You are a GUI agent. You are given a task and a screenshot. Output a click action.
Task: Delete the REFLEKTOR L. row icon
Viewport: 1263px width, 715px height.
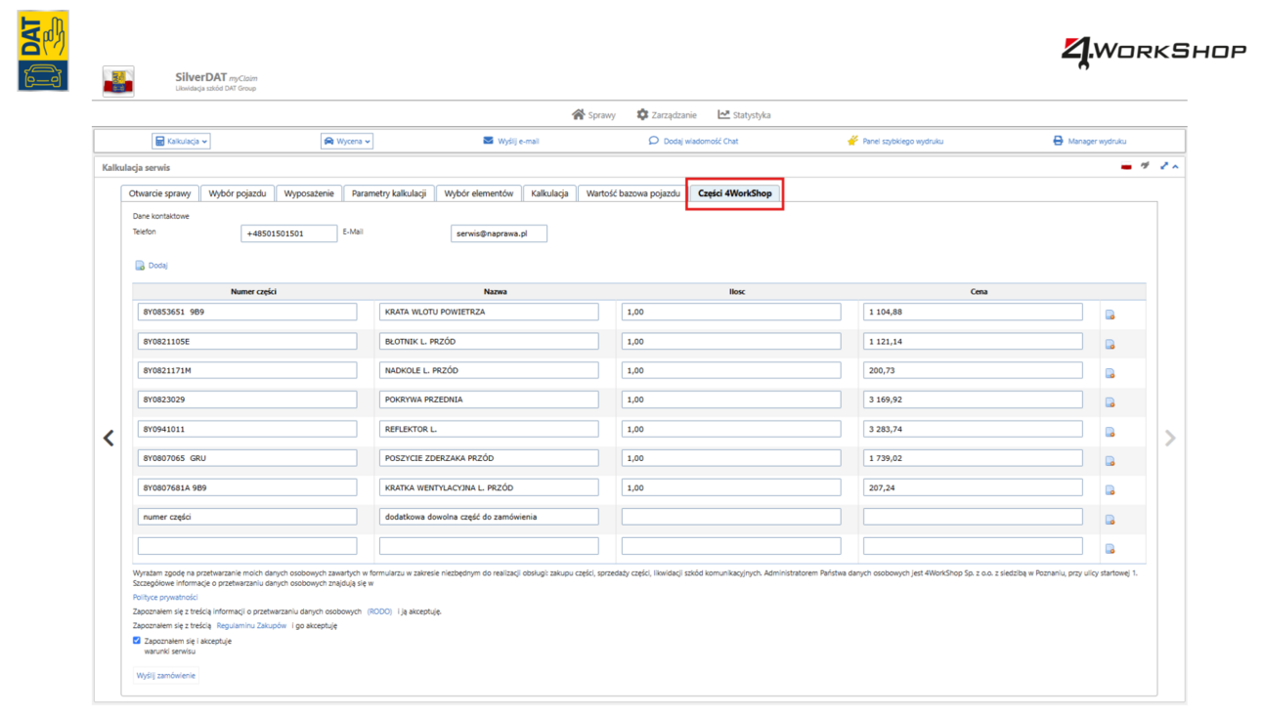tap(1110, 432)
